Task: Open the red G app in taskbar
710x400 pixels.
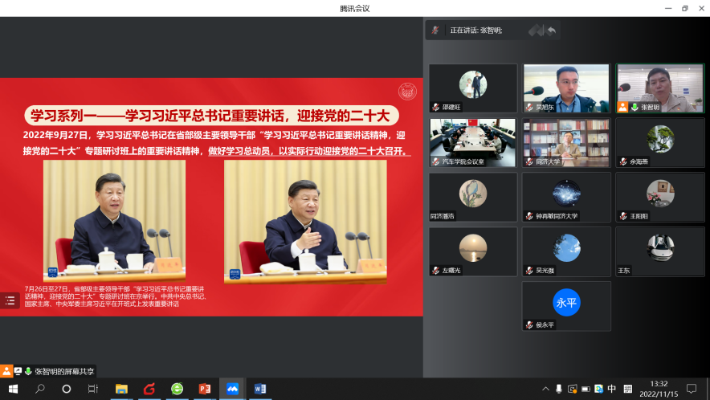Action: click(149, 389)
